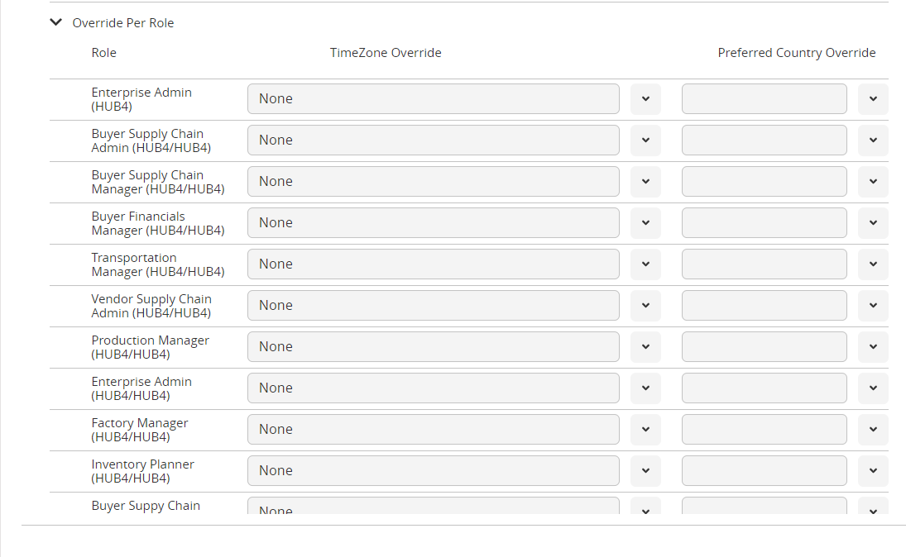Open Preferred Country dropdown for Buyer Financials Manager
The width and height of the screenshot is (906, 557).
tap(873, 223)
